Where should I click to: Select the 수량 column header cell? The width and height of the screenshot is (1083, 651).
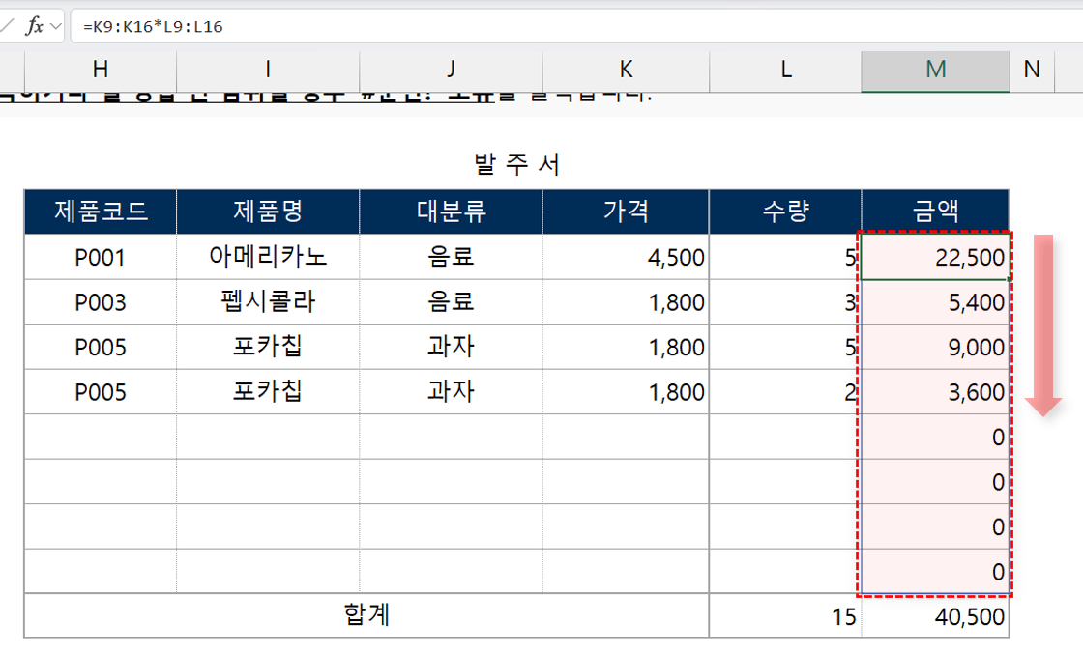(x=785, y=211)
